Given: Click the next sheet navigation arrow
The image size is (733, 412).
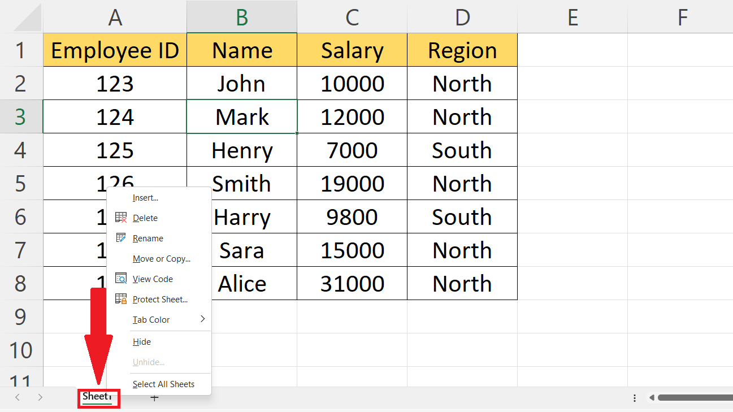Looking at the screenshot, I should [x=40, y=397].
